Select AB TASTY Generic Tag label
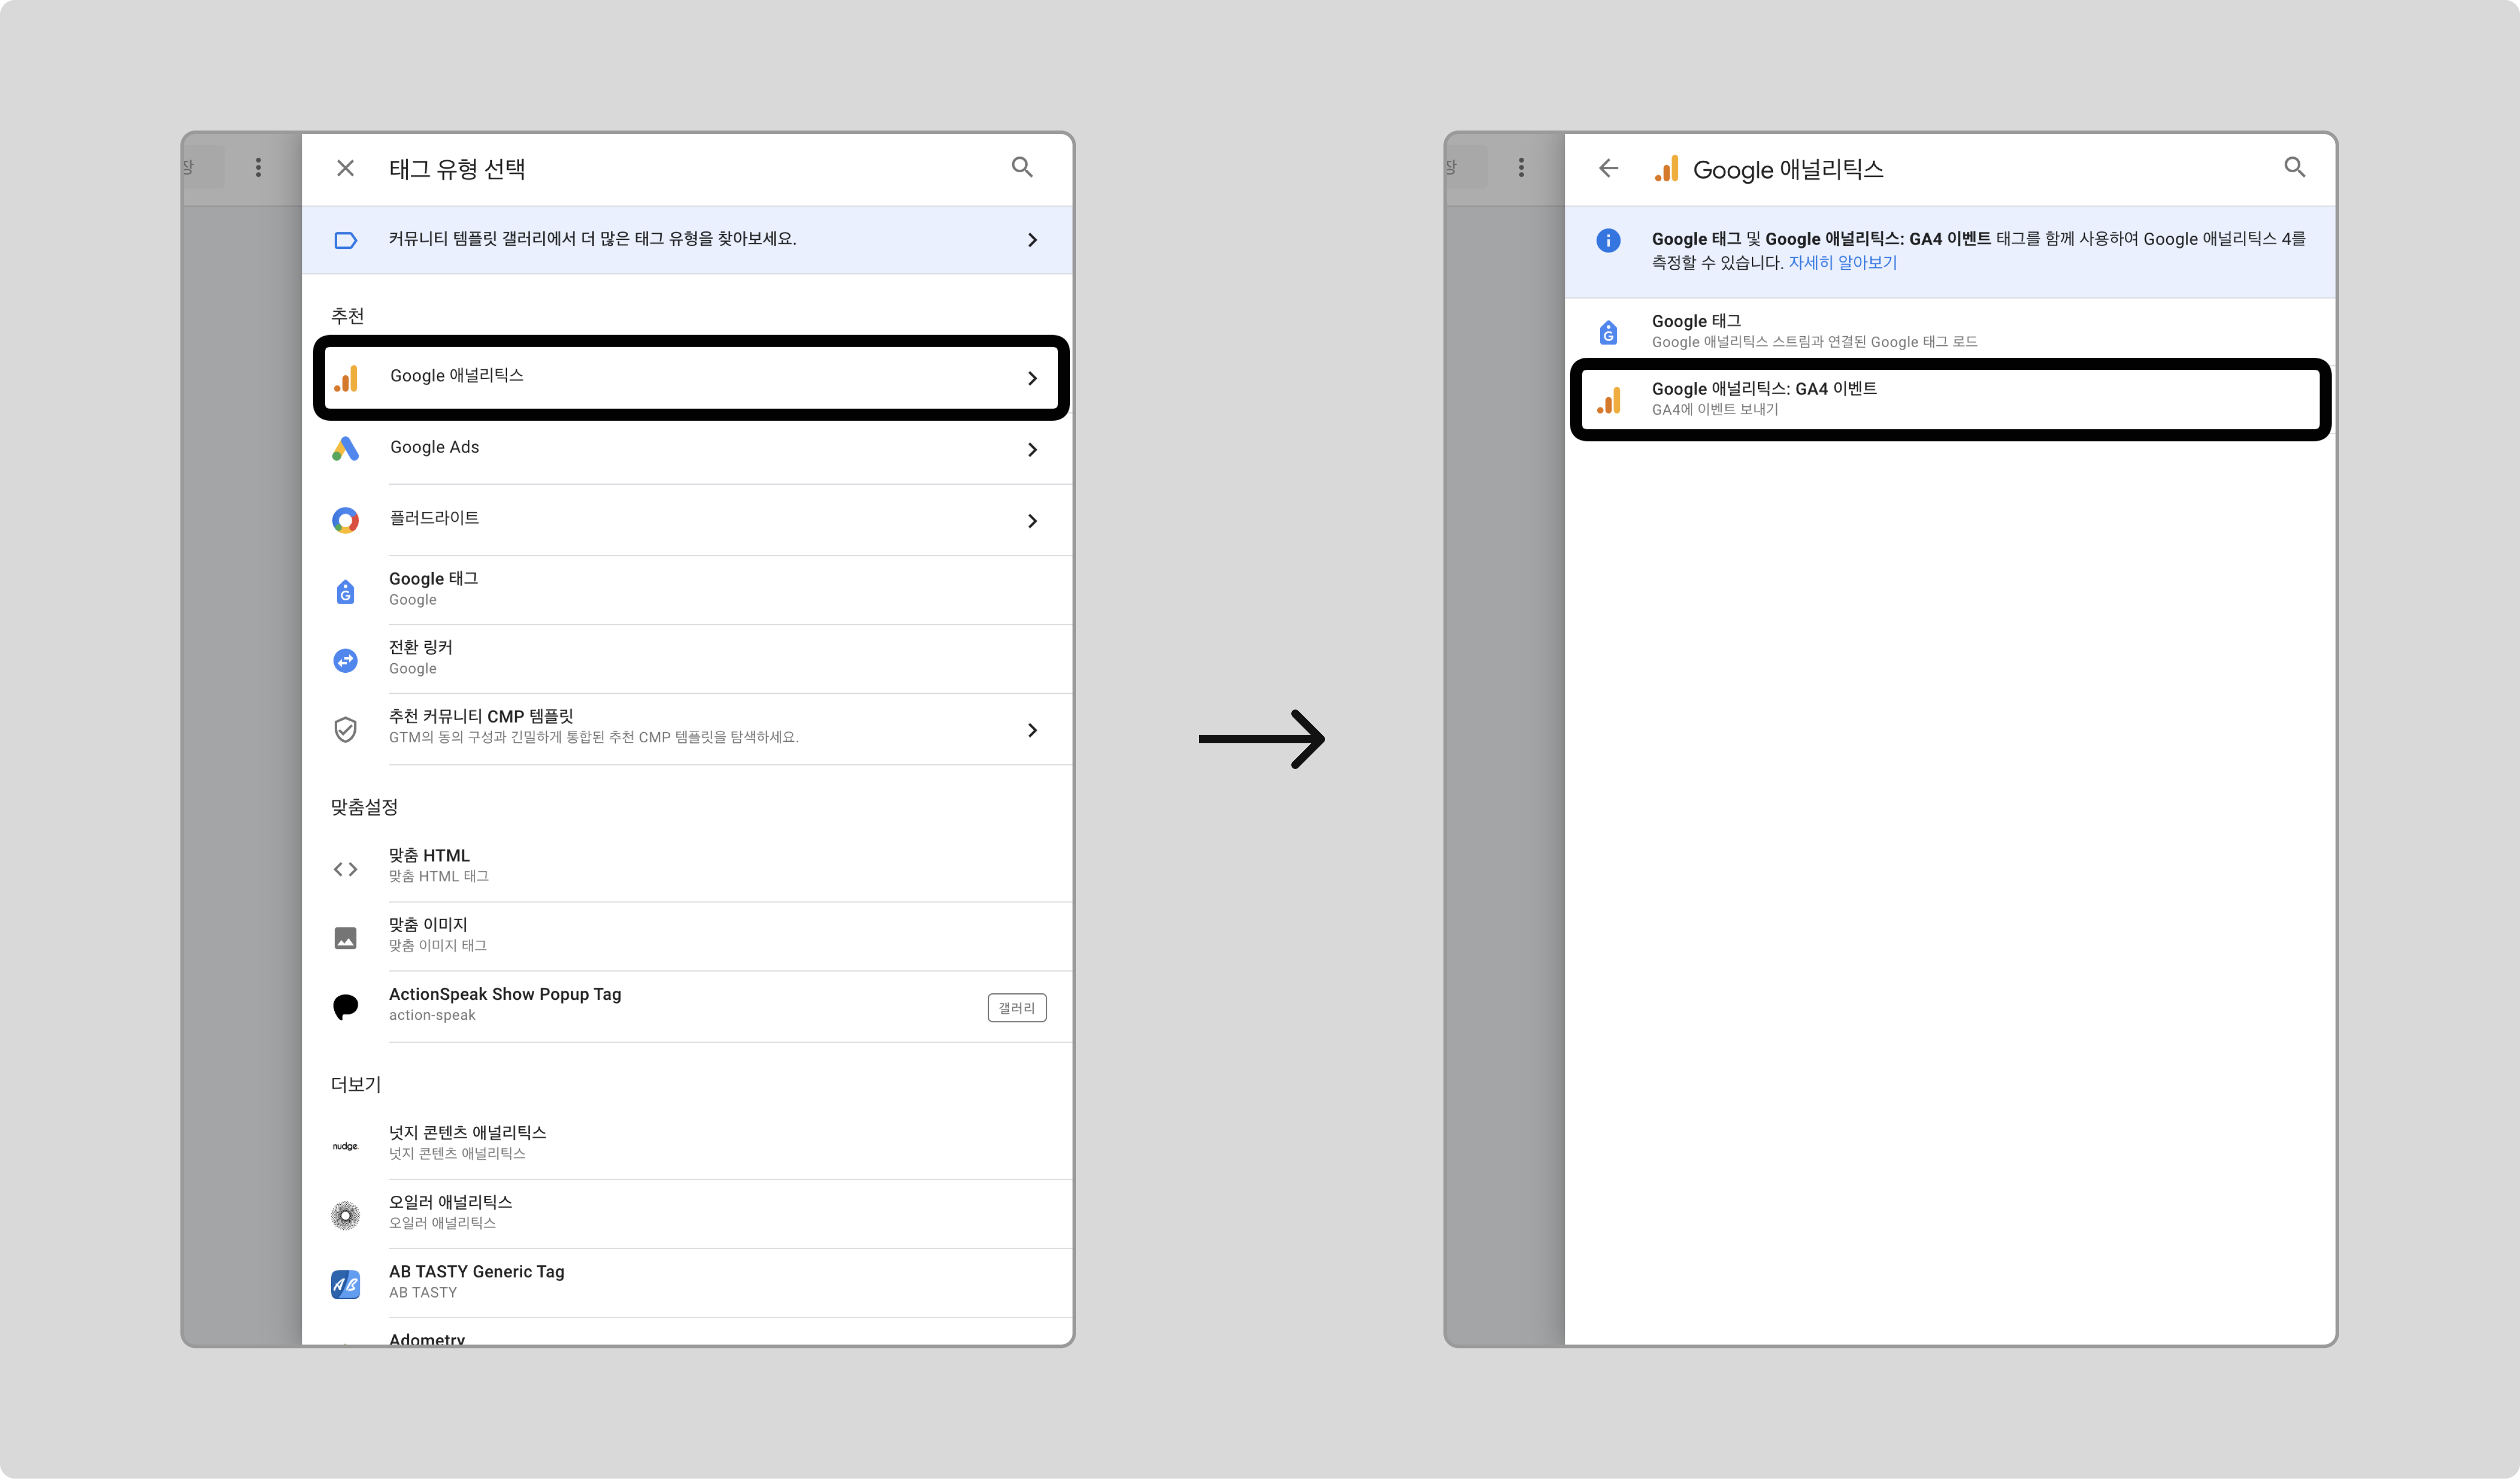2520x1479 pixels. pos(476,1271)
